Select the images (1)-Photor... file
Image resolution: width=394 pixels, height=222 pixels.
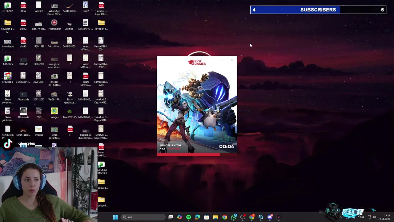[54, 80]
